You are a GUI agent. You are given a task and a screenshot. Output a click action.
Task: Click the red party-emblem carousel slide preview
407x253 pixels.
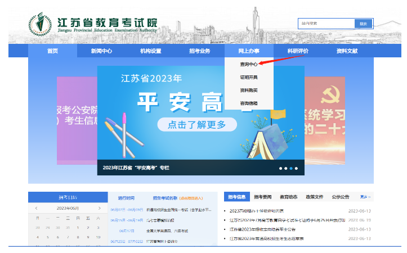(325, 120)
